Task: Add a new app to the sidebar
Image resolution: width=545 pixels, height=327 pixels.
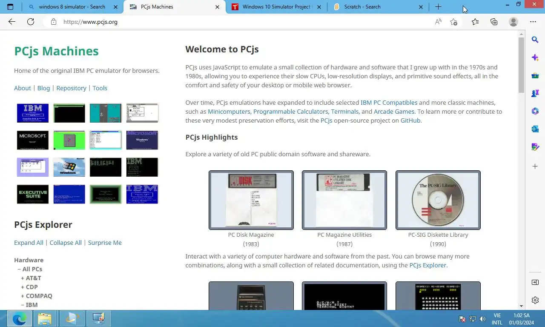Action: [535, 166]
